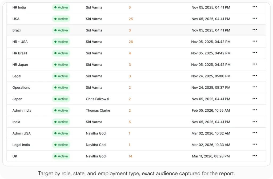The image size is (273, 179).
Task: Open the three-dot menu for HR Japan
Action: coord(255,64)
